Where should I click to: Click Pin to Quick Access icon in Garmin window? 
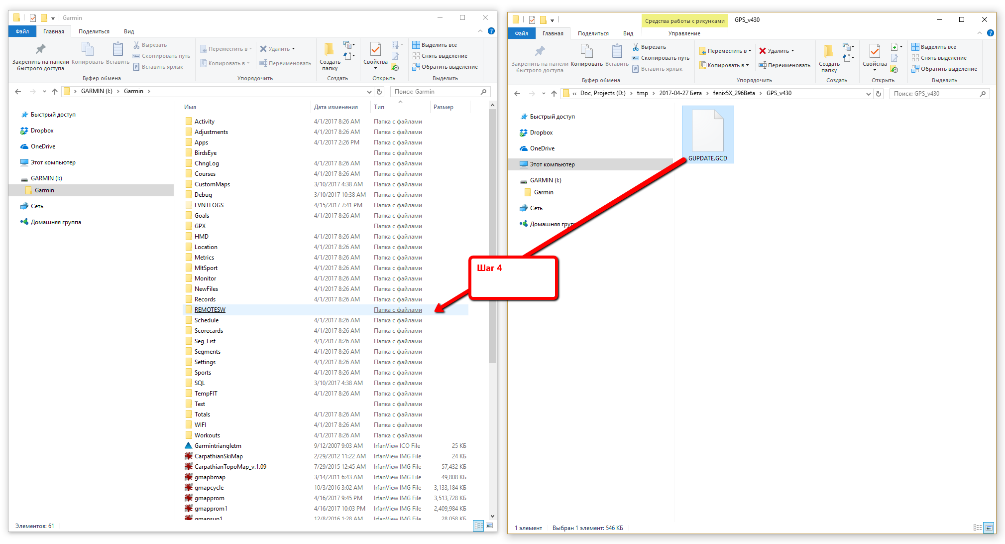[41, 49]
